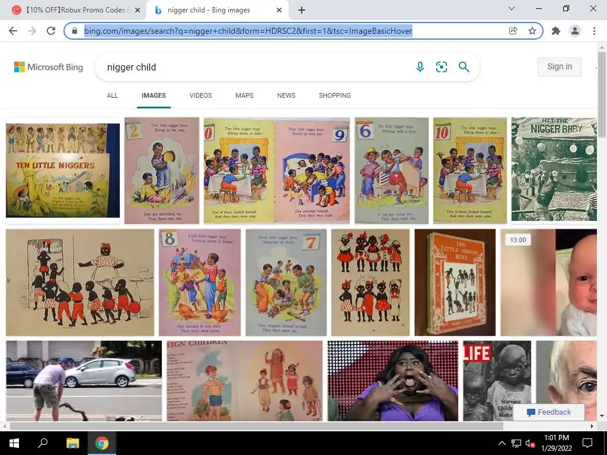Share this page using the share icon
The width and height of the screenshot is (607, 455).
pyautogui.click(x=513, y=31)
